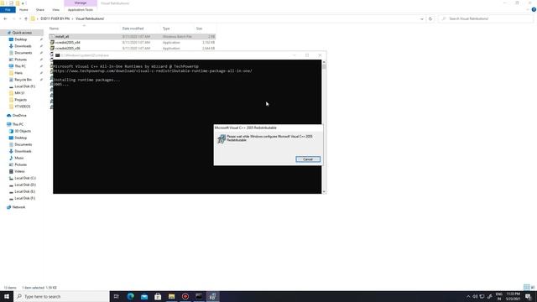Select the Manage contextual tab

pos(81,3)
